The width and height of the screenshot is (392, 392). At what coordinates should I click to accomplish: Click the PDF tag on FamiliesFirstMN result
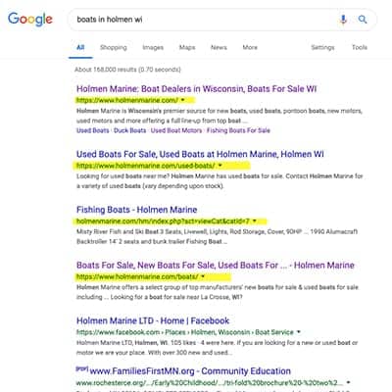[x=82, y=368]
